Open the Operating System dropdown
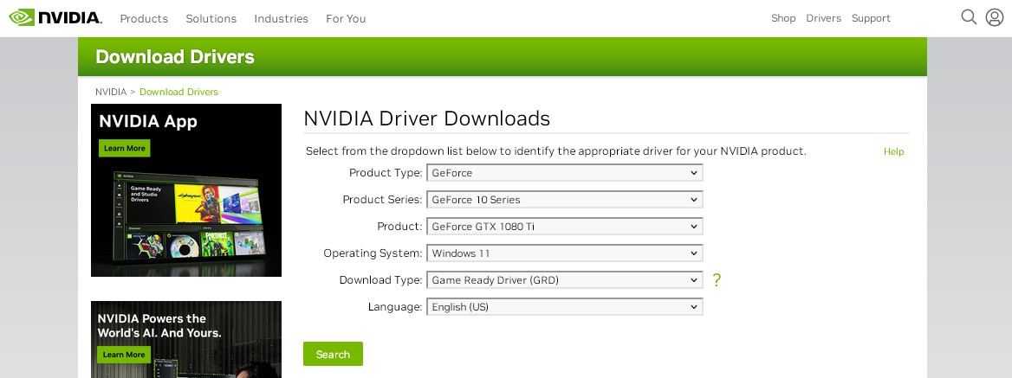1012x378 pixels. (565, 253)
